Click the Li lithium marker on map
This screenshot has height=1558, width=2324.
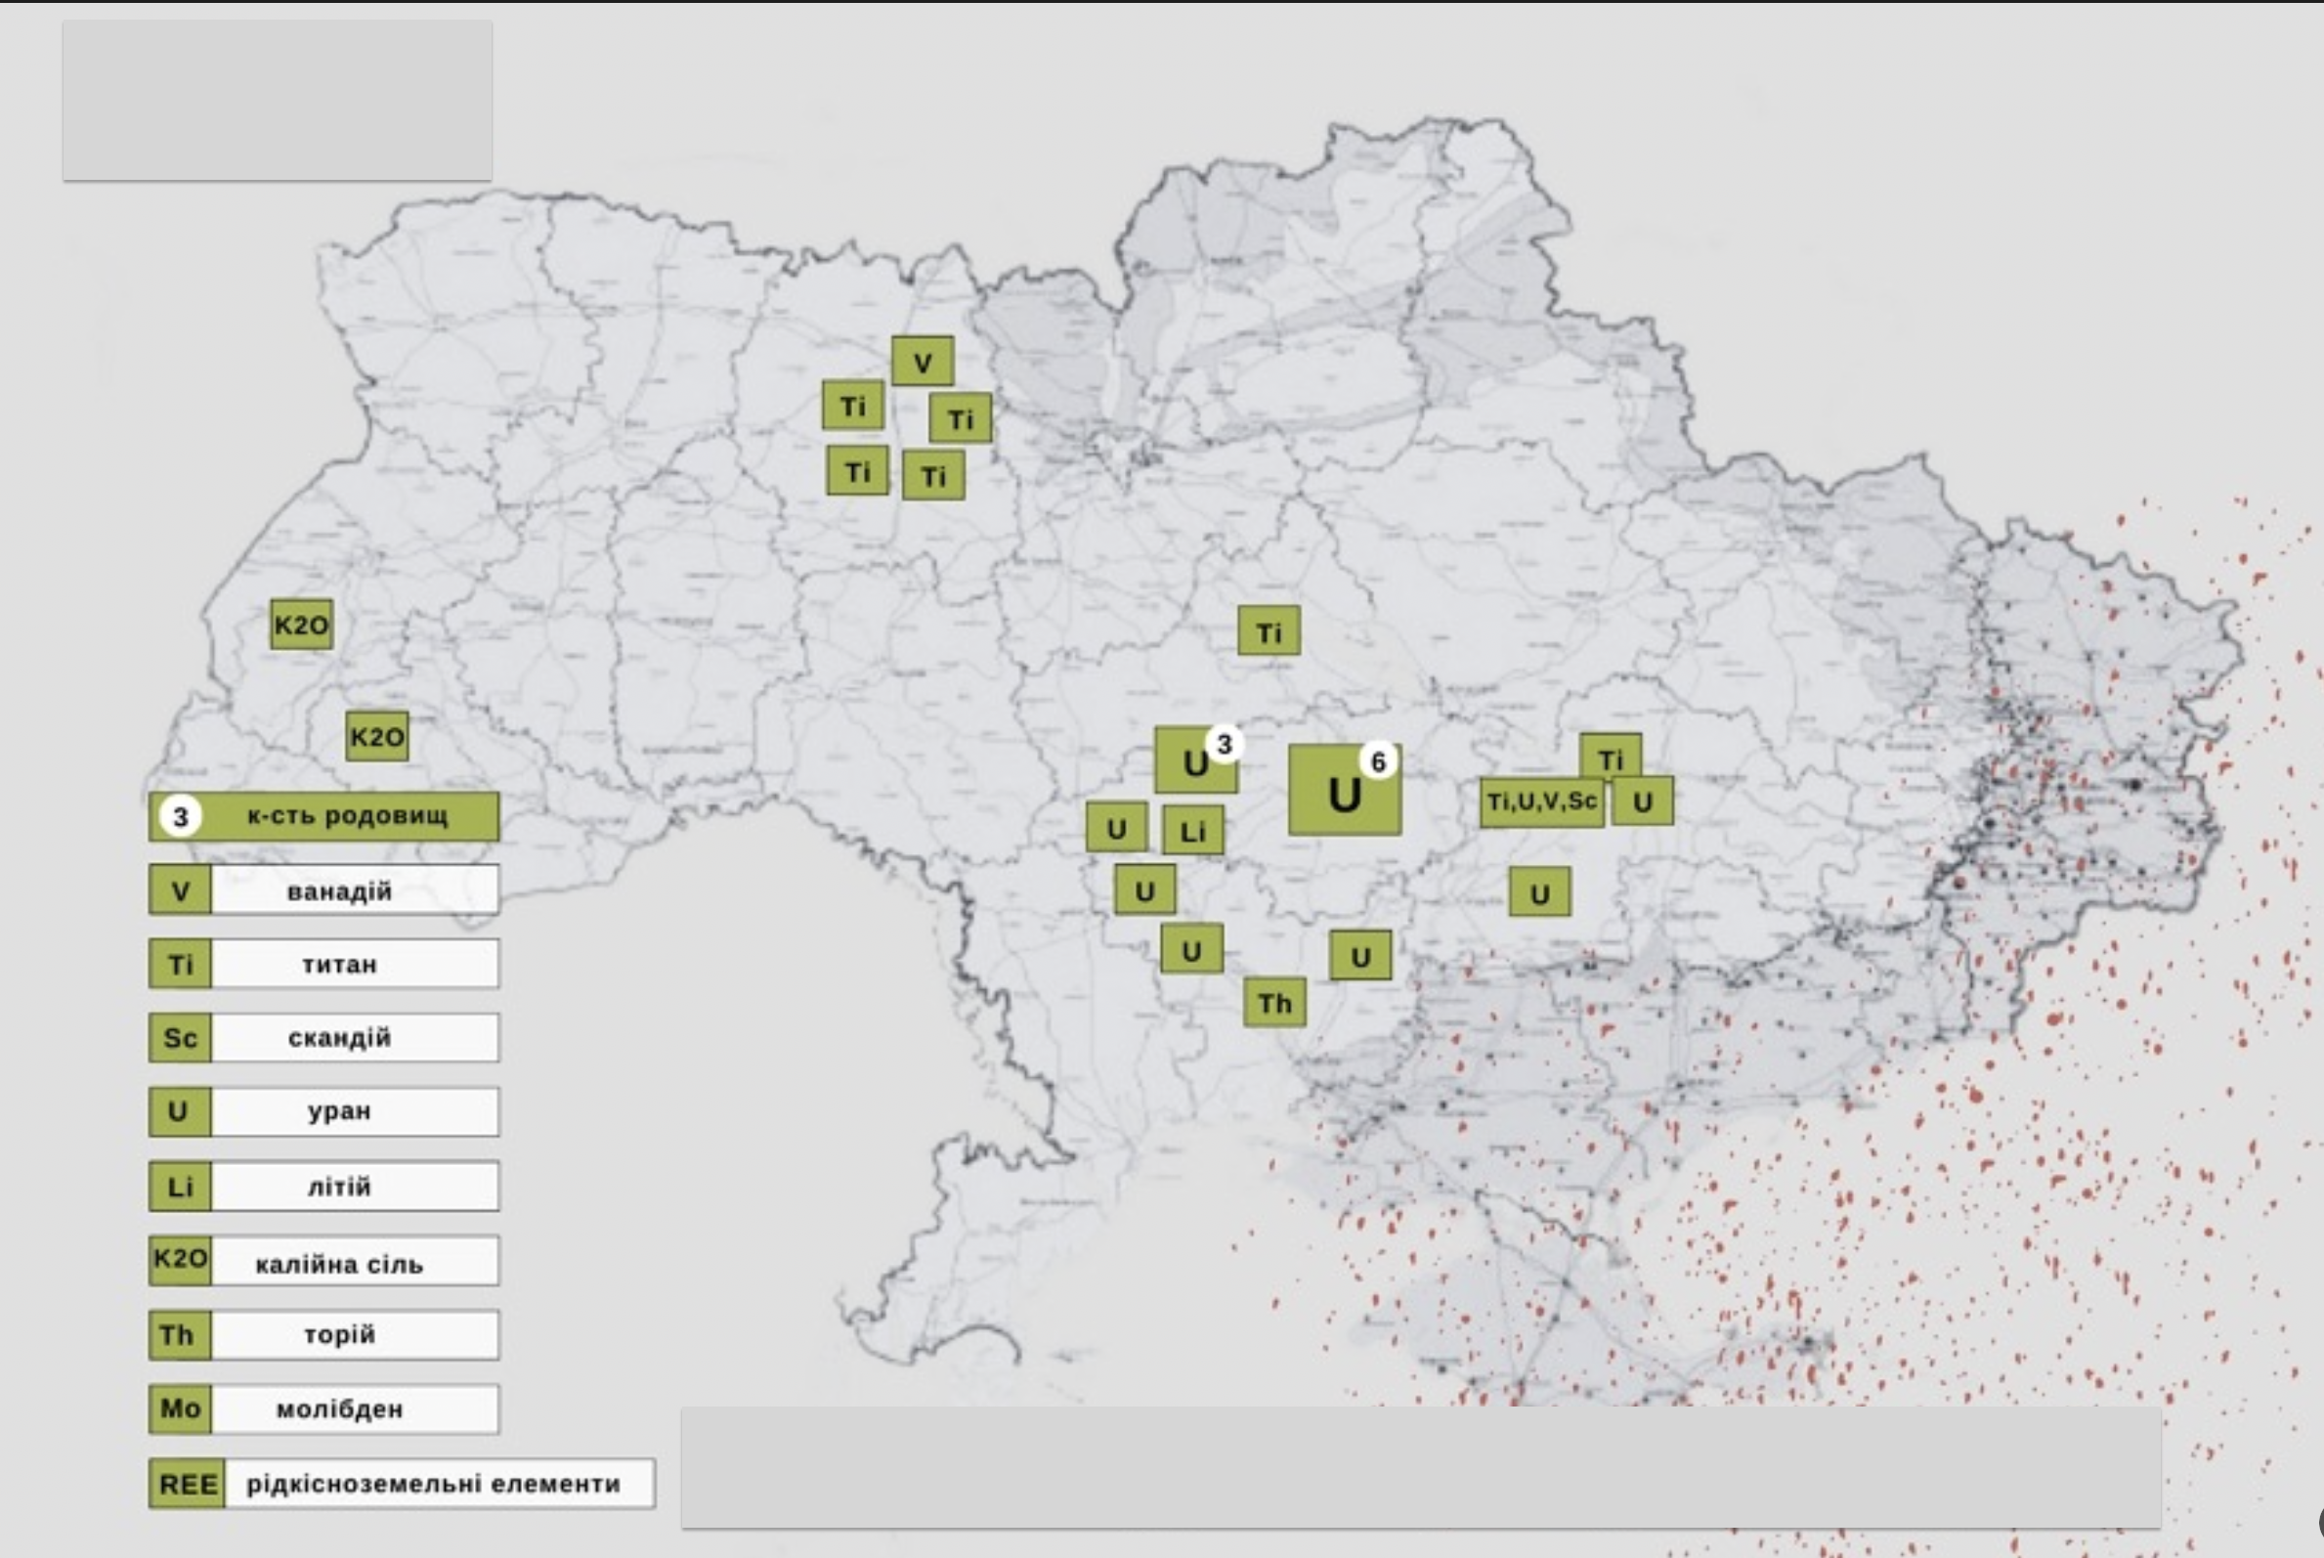point(1192,831)
